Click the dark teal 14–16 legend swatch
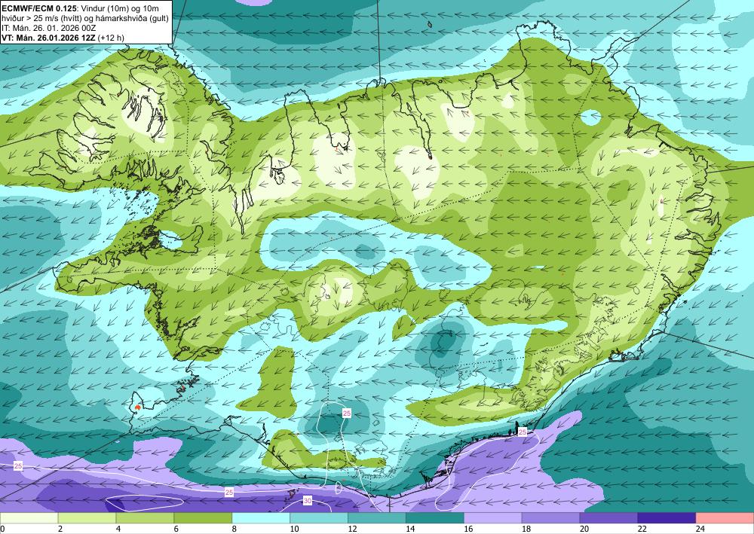Image resolution: width=754 pixels, height=534 pixels. point(435,518)
